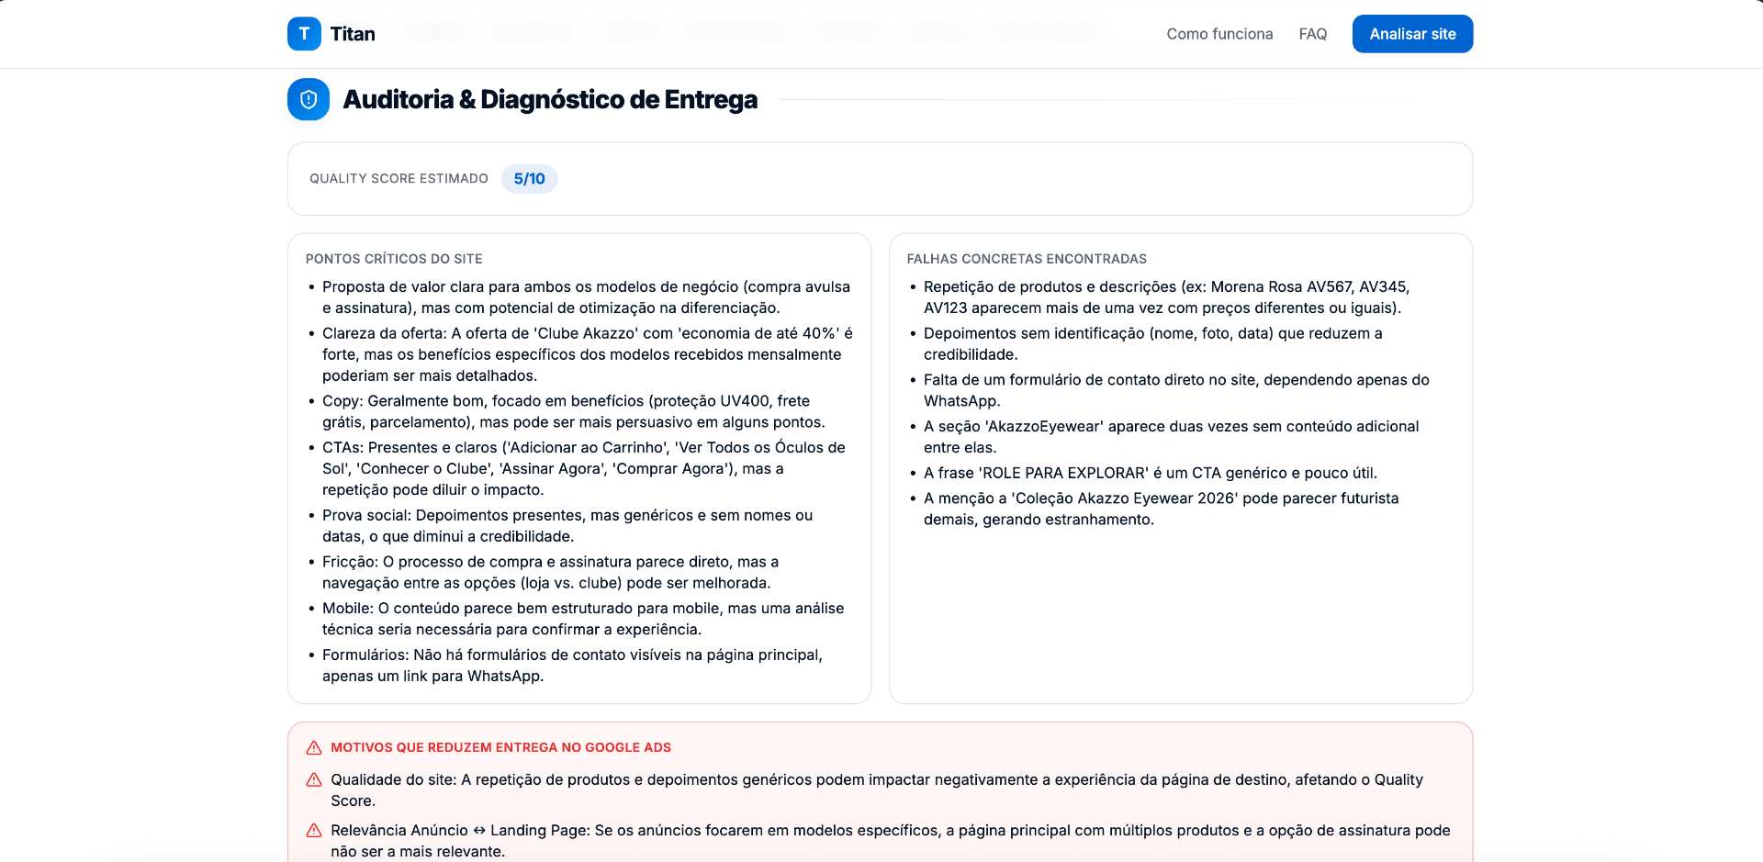Open the FAQ nav link
This screenshot has width=1763, height=862.
[1313, 34]
